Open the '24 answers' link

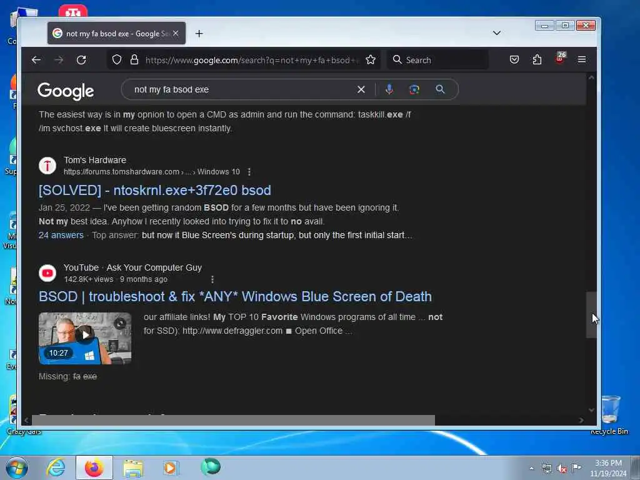click(61, 235)
